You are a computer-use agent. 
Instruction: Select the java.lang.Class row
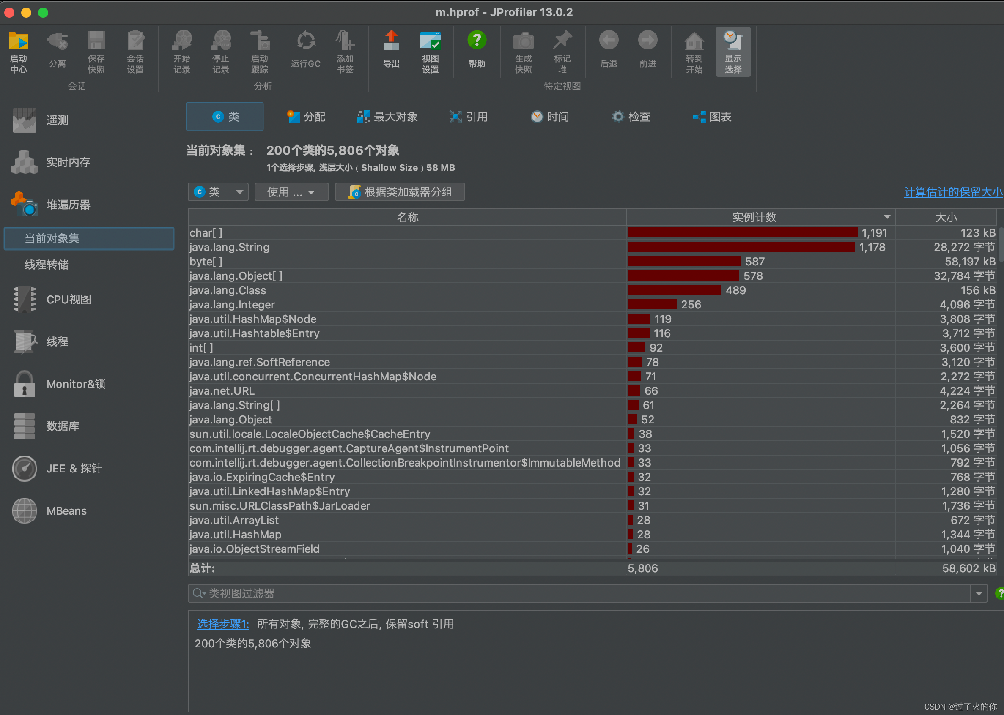pos(592,290)
